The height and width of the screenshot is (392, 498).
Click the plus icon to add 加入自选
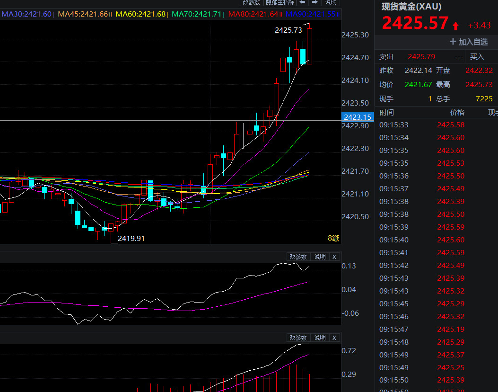453,42
